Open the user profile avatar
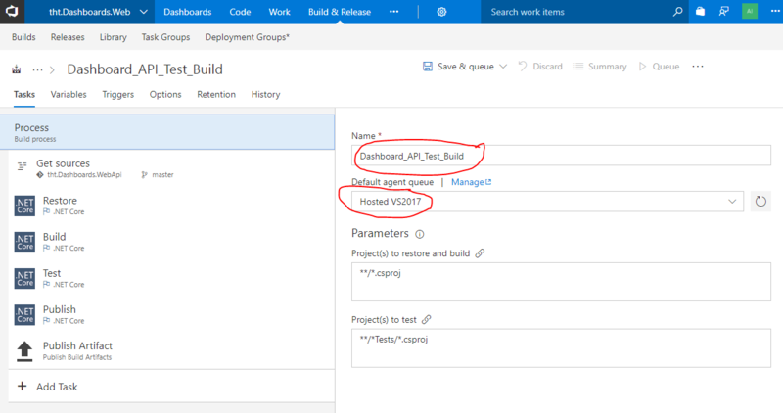783x413 pixels. tap(750, 11)
